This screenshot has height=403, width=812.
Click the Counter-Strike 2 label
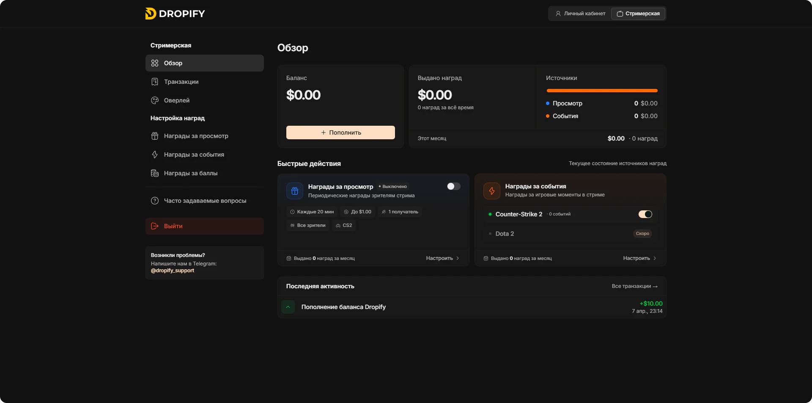pos(519,214)
